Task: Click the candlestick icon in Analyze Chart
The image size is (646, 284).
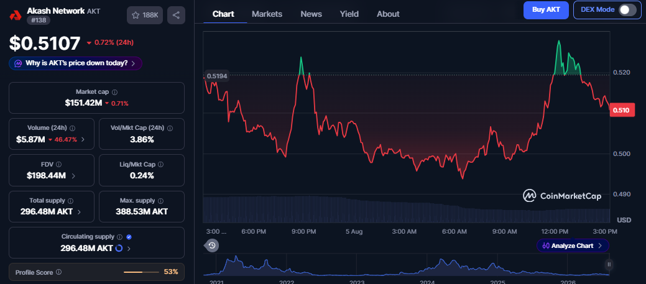Action: [x=546, y=245]
